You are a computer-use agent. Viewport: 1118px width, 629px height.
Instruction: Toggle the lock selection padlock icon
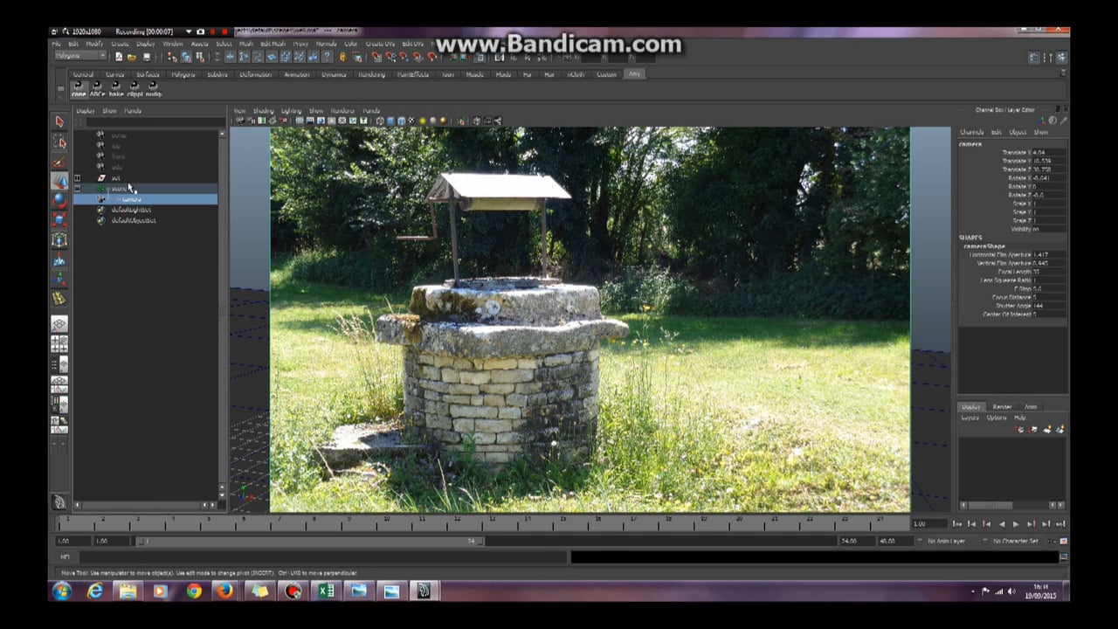(x=342, y=57)
